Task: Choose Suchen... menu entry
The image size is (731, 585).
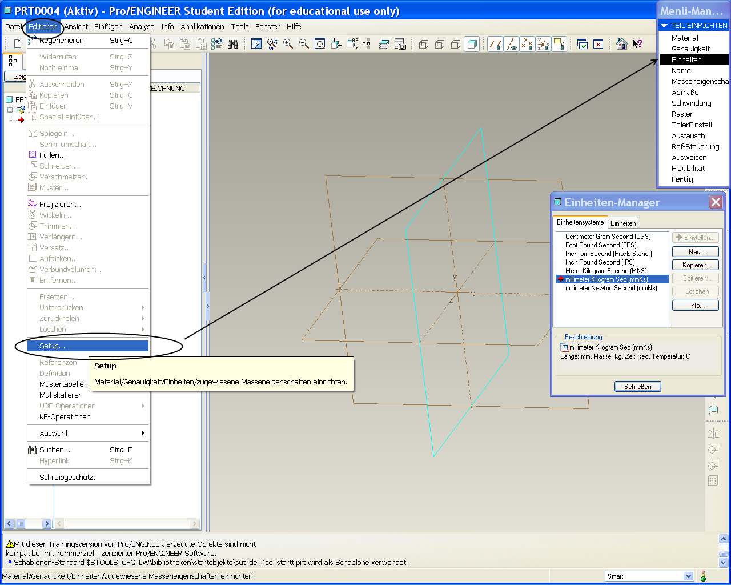Action: point(89,450)
